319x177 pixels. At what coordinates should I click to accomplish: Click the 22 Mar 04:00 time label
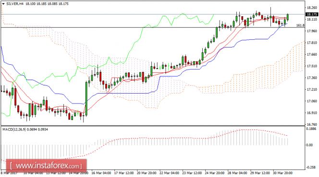169,173
